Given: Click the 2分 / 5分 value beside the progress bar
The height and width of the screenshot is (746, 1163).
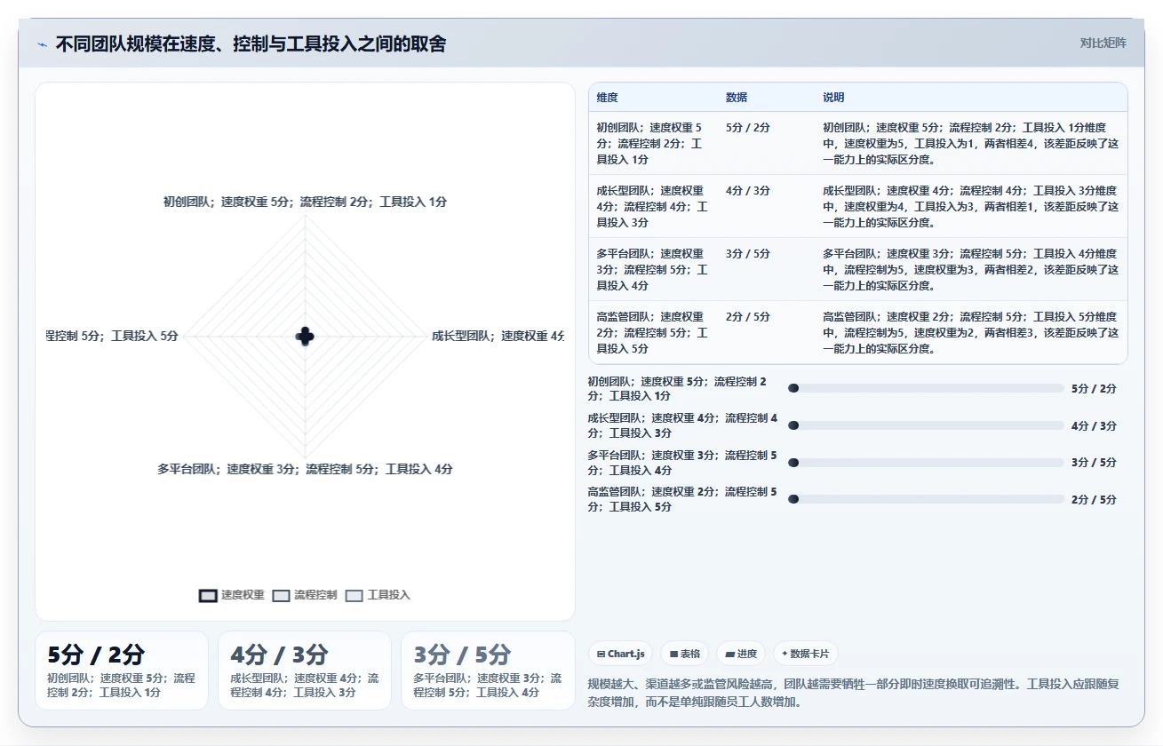Looking at the screenshot, I should coord(1094,499).
